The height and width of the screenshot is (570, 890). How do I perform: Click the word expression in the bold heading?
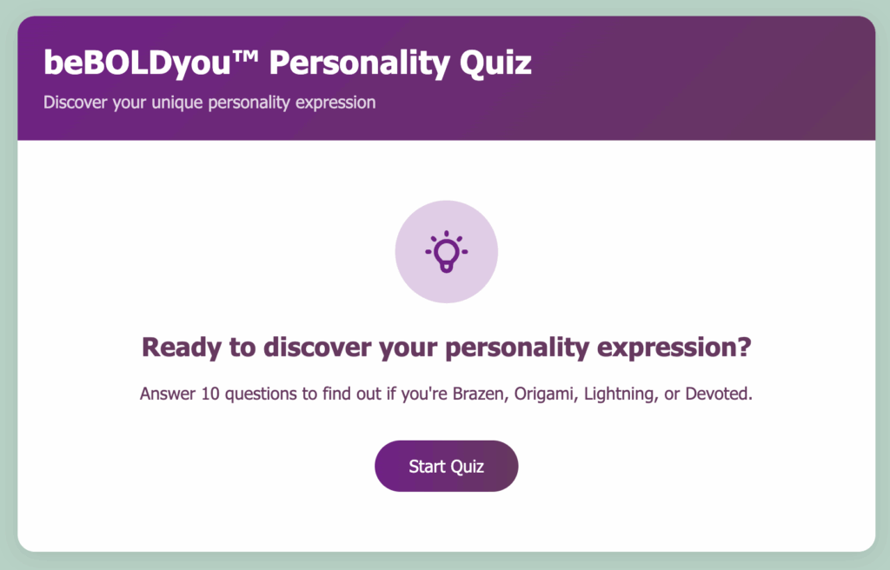[667, 348]
